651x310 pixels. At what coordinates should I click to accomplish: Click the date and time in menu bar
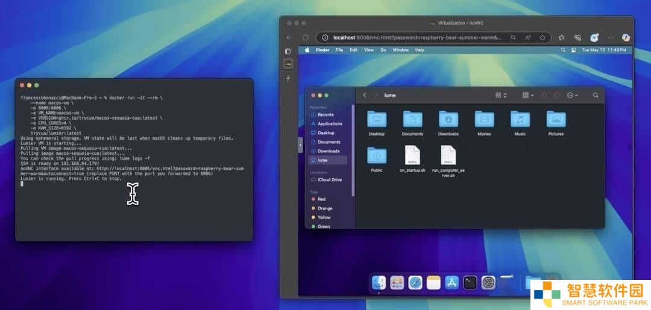pyautogui.click(x=604, y=50)
